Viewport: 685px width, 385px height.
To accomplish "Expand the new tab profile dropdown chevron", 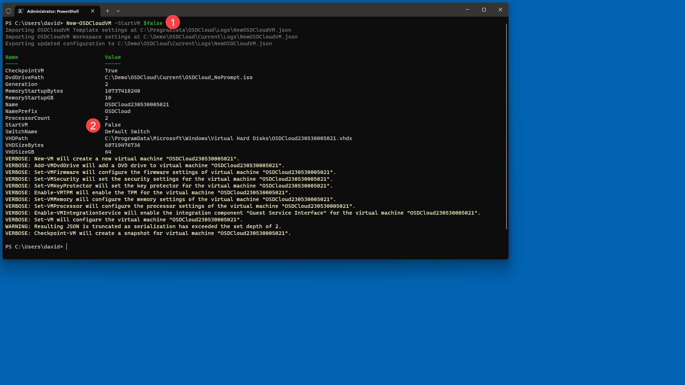I will click(118, 11).
